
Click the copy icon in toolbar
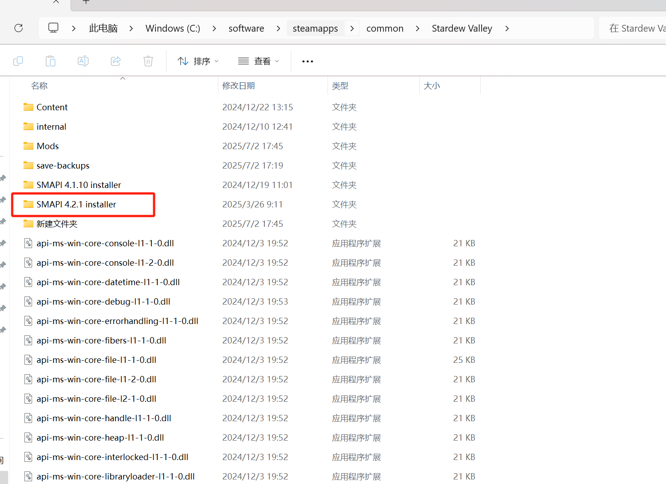point(18,61)
